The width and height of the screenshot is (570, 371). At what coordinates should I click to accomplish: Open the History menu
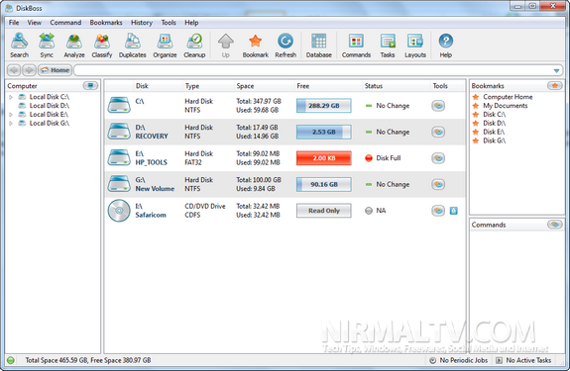(x=142, y=23)
